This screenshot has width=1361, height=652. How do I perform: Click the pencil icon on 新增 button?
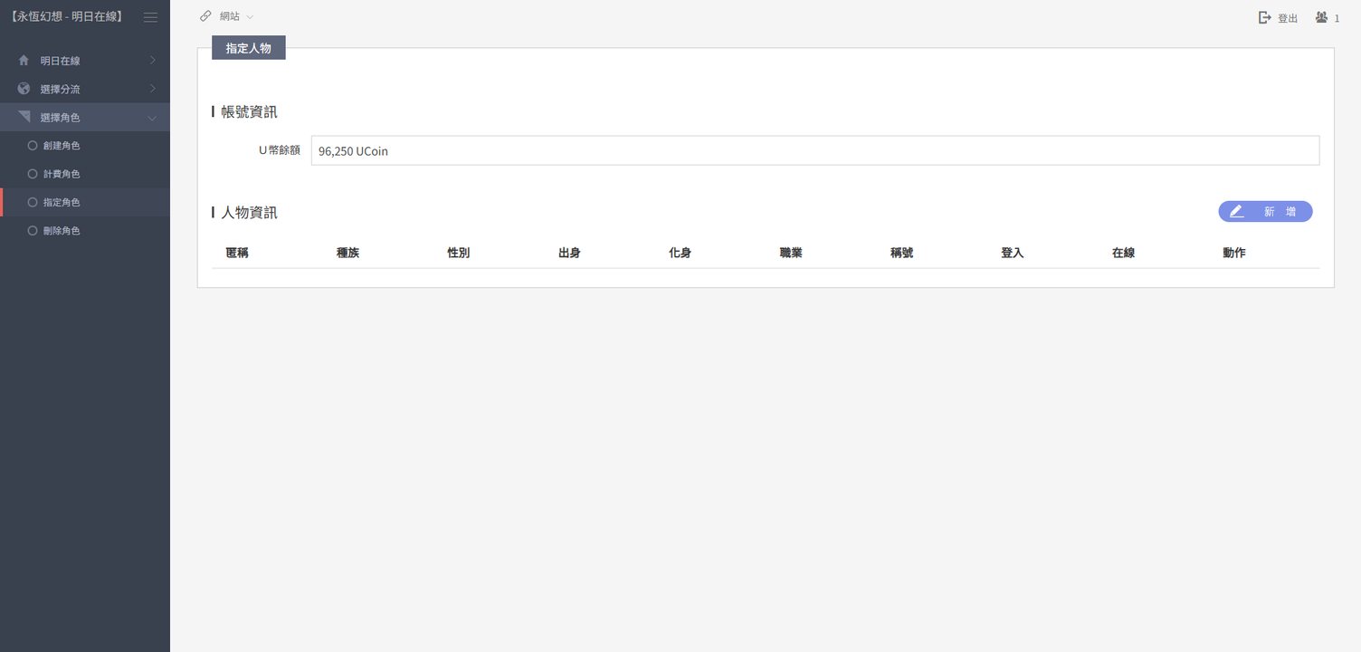point(1236,211)
